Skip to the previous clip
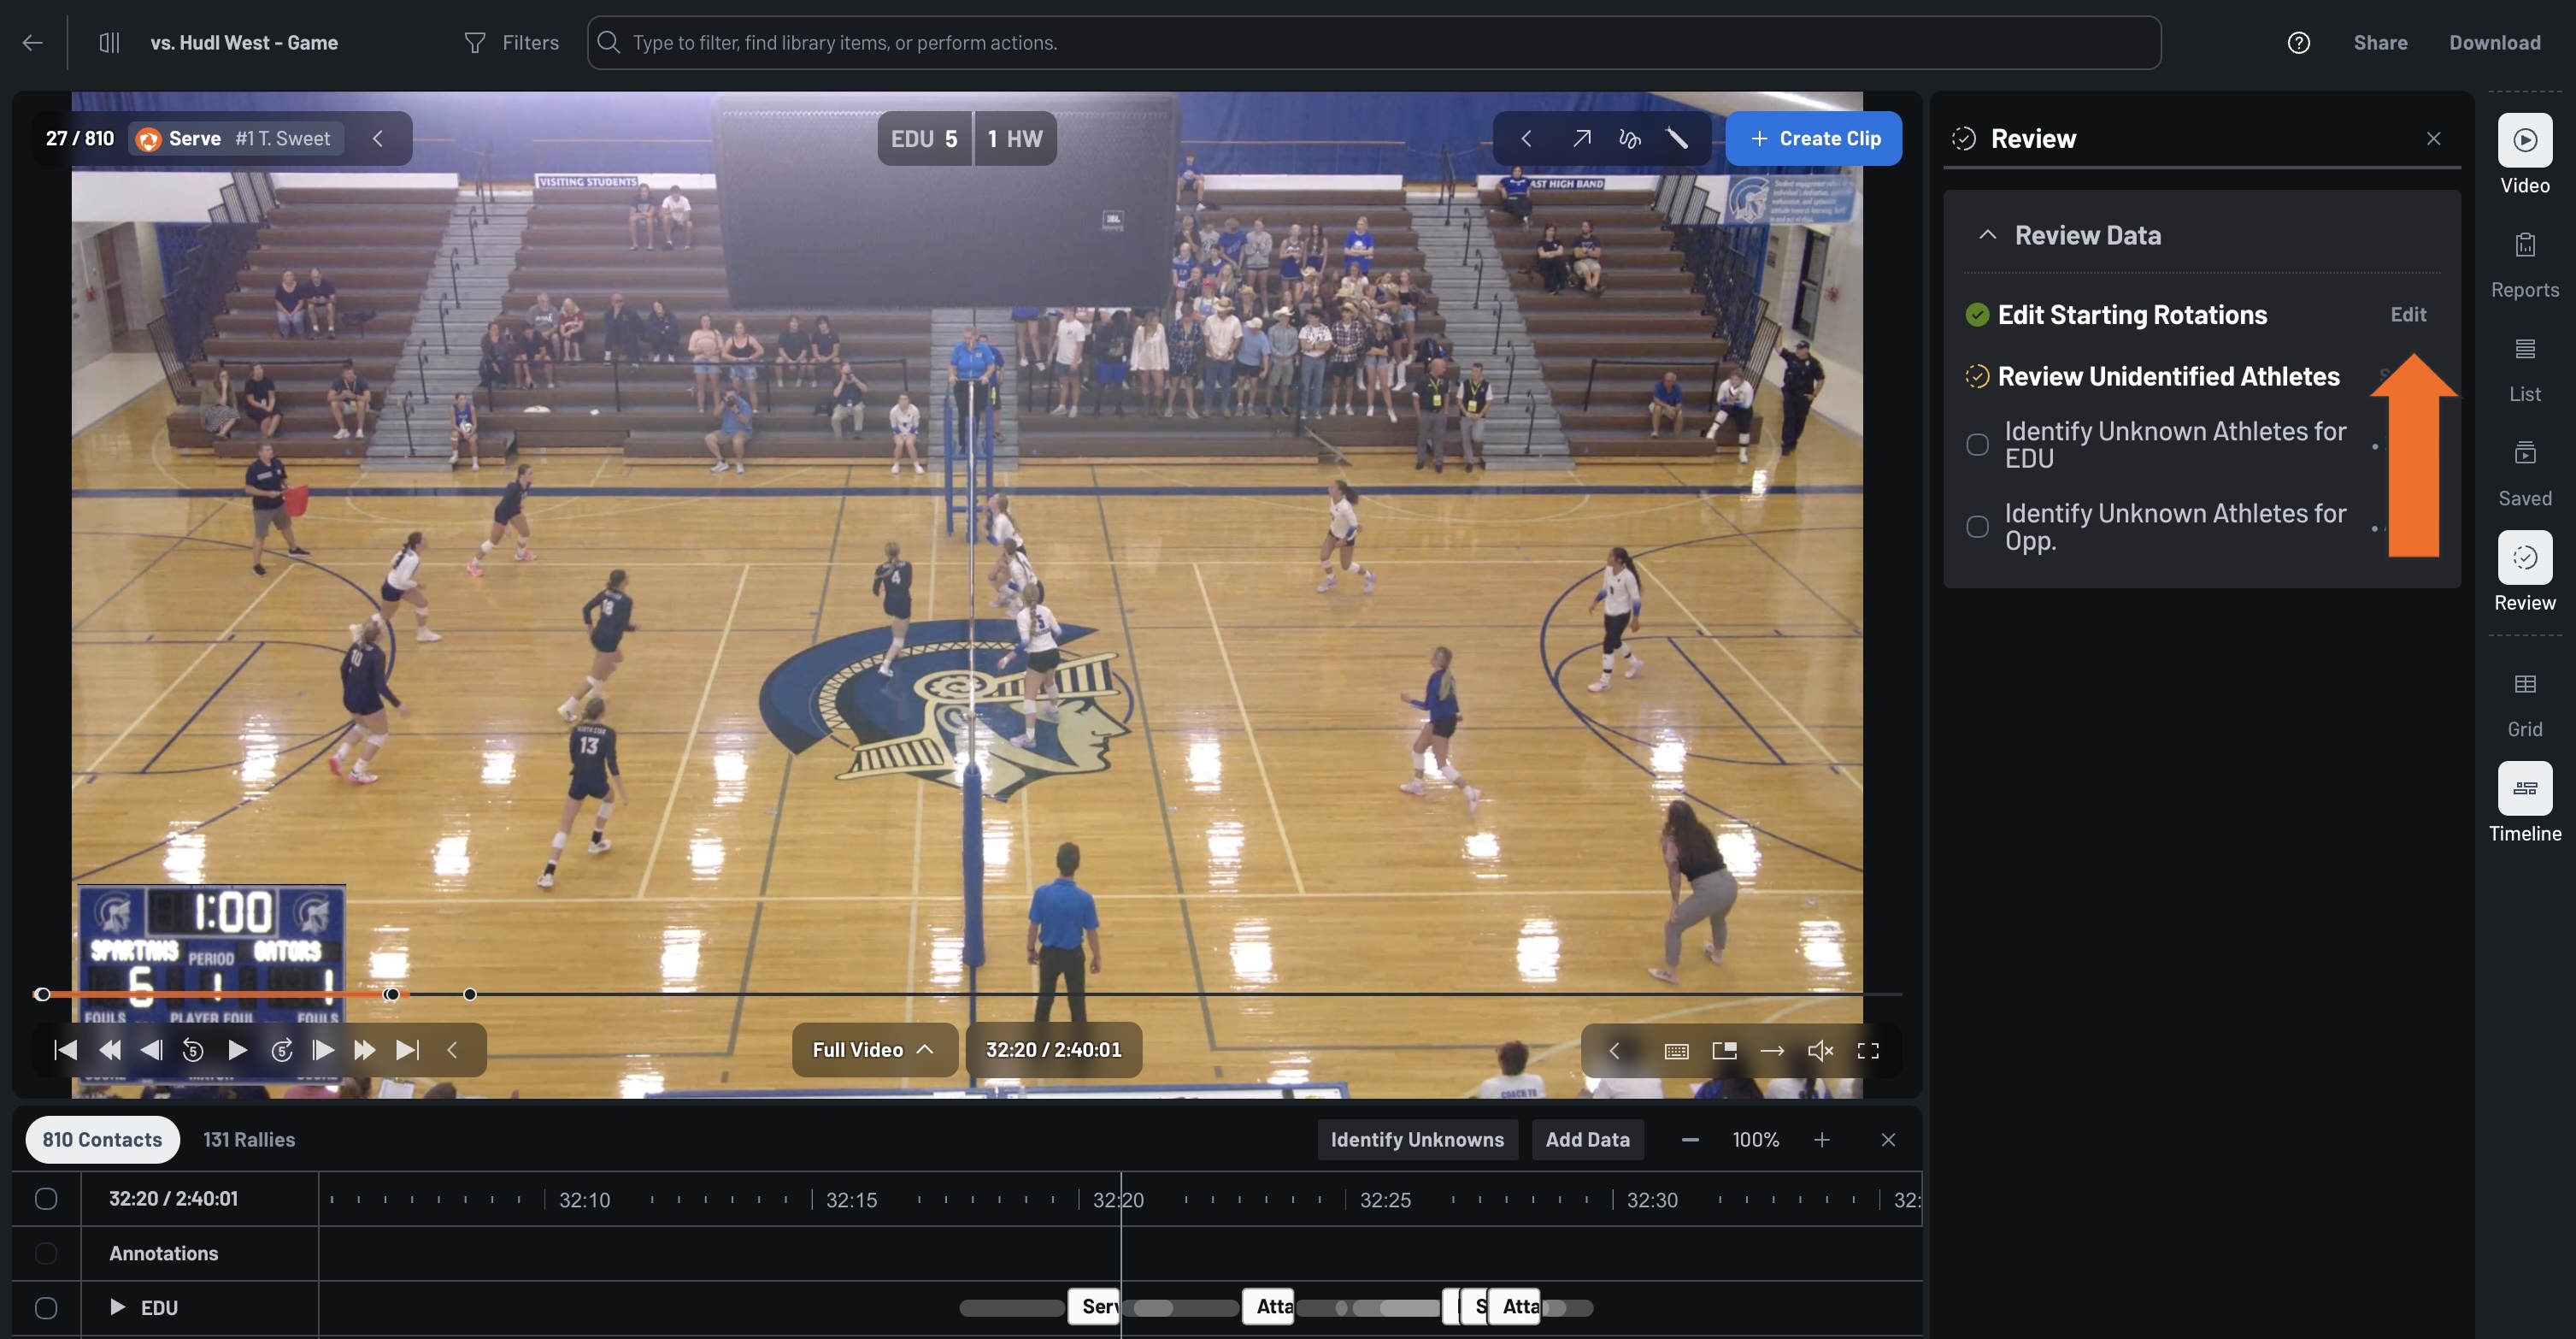The height and width of the screenshot is (1339, 2576). (65, 1050)
